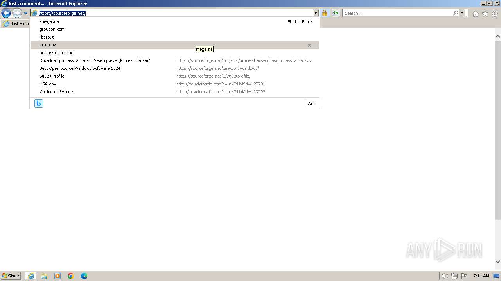The width and height of the screenshot is (501, 281).
Task: Click the 7:11 AM clock
Action: pyautogui.click(x=481, y=276)
